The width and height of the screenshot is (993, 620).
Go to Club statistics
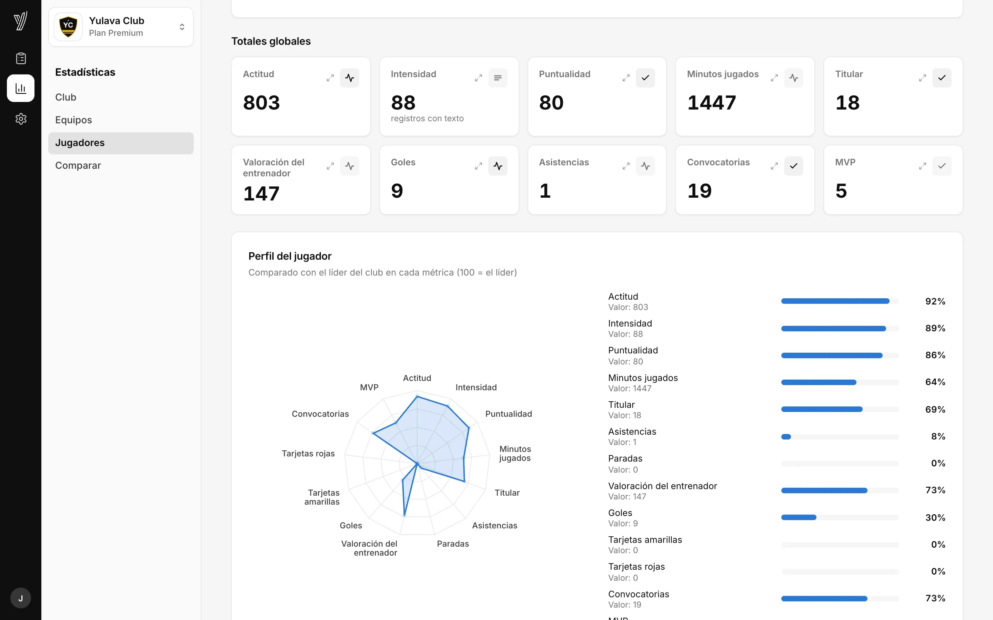coord(121,97)
